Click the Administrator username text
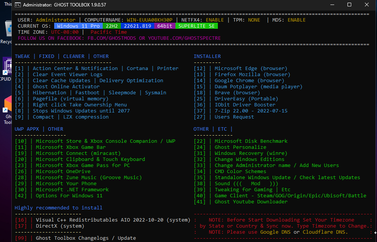The image size is (377, 242). point(56,20)
